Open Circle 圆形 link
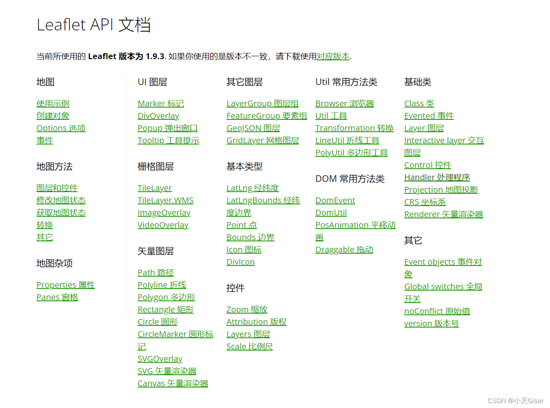Screen dimensions: 550x408 [x=158, y=322]
